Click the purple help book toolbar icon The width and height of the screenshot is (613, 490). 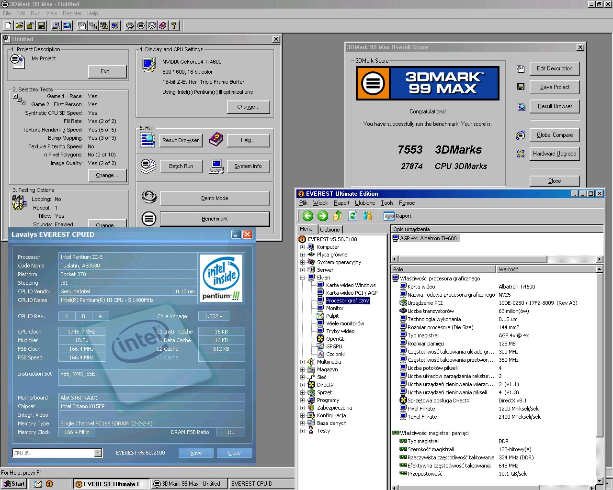[x=163, y=25]
